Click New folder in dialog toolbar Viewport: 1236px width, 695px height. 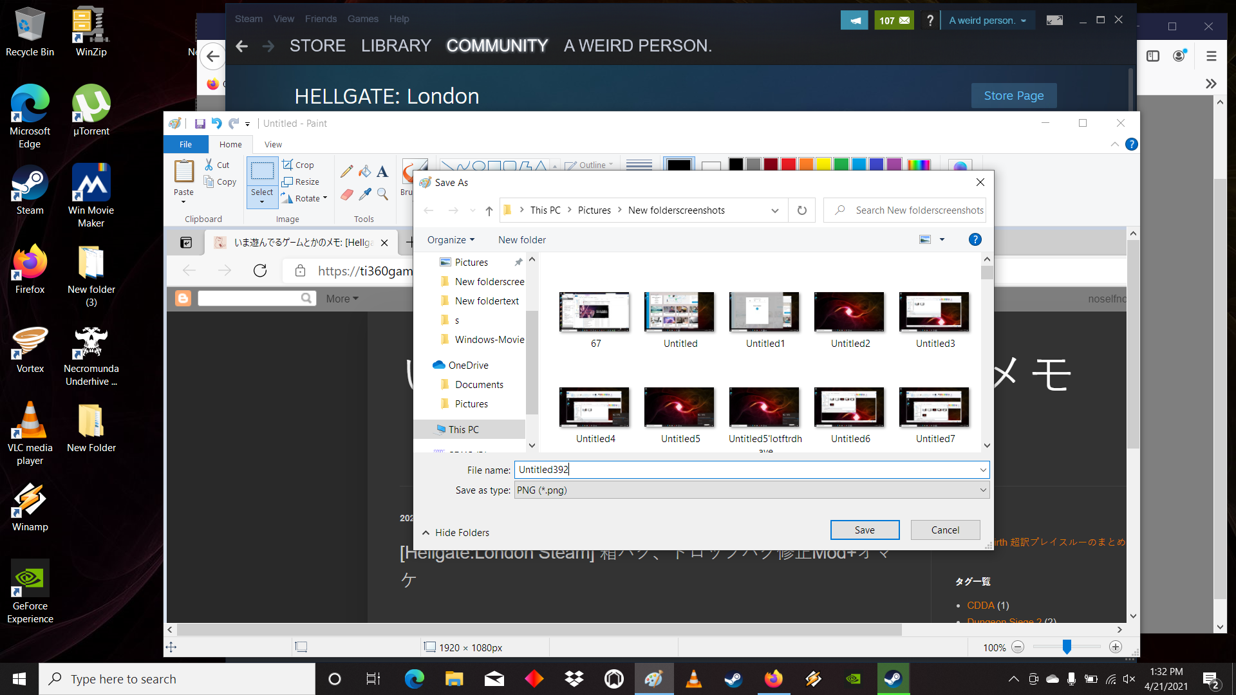(x=521, y=239)
